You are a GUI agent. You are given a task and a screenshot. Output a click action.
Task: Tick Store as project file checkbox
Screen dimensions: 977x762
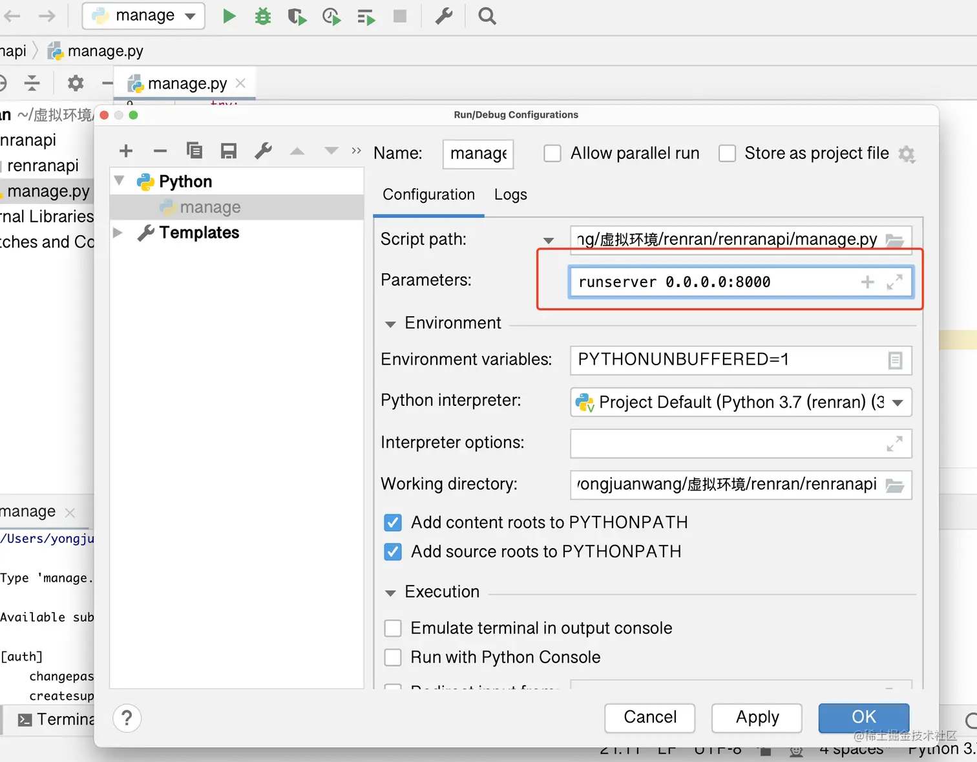point(727,154)
